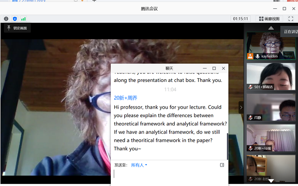The image size is (298, 186).
Task: Click kayfielden orange host avatar icon
Action: click(250, 57)
